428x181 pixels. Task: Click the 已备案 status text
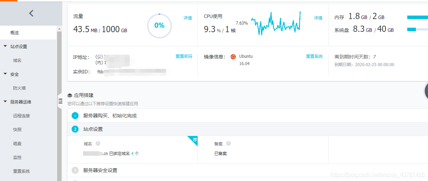[x=220, y=154]
